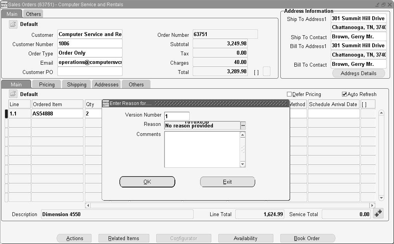Open the lines Addresses tab
394x244 pixels.
click(107, 84)
